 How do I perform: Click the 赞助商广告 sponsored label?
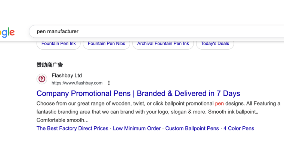[50, 65]
